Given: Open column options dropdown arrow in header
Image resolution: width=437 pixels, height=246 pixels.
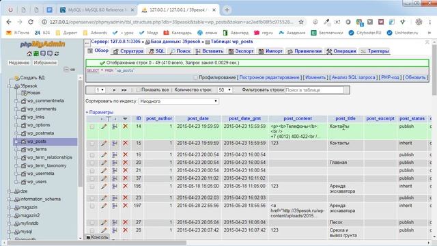Looking at the screenshot, I should pos(125,119).
